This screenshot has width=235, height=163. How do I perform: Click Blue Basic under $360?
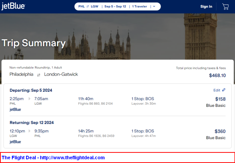[216, 138]
